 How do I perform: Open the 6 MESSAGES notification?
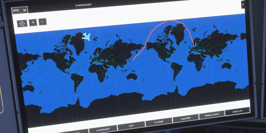click(83, 5)
